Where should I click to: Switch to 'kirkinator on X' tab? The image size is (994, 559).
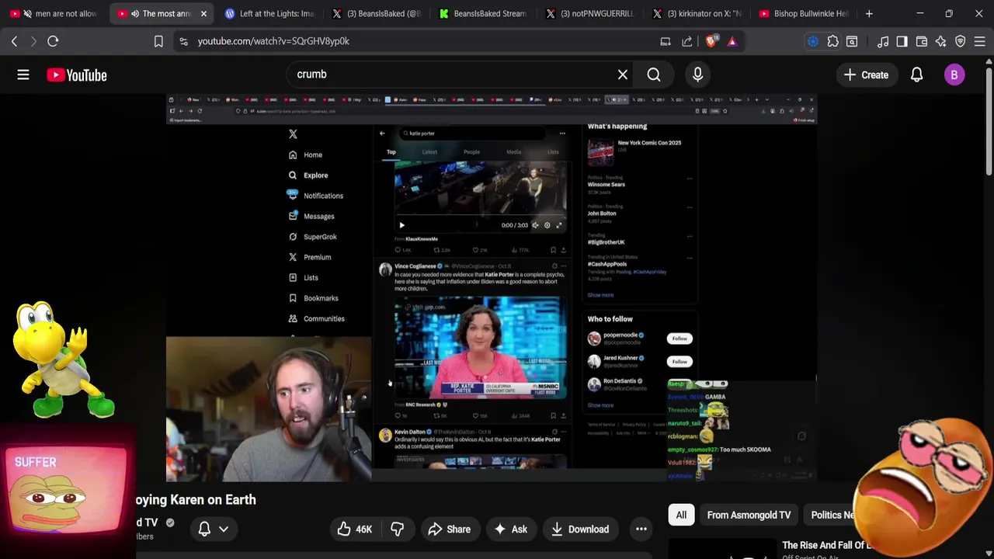(697, 13)
